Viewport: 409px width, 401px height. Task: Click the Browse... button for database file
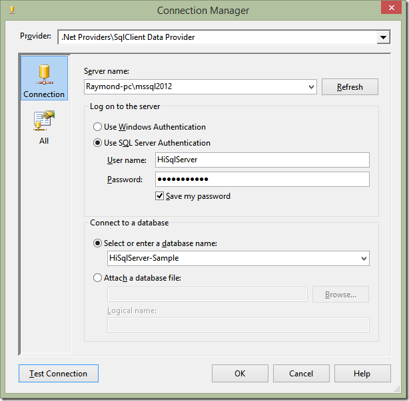tap(340, 295)
